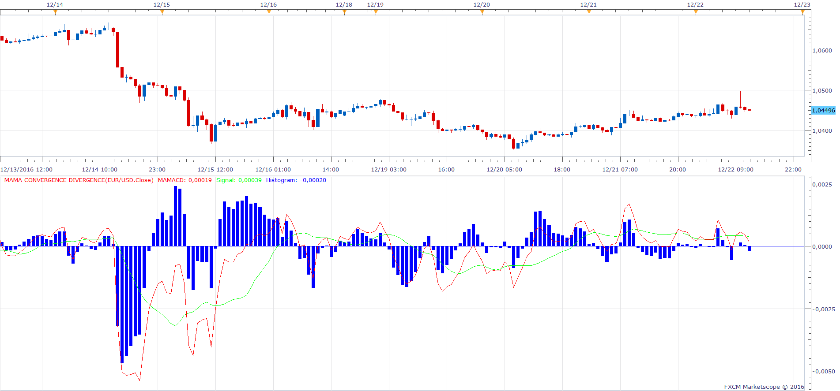840x391 pixels.
Task: Click the 1,0600 price axis label
Action: 822,51
